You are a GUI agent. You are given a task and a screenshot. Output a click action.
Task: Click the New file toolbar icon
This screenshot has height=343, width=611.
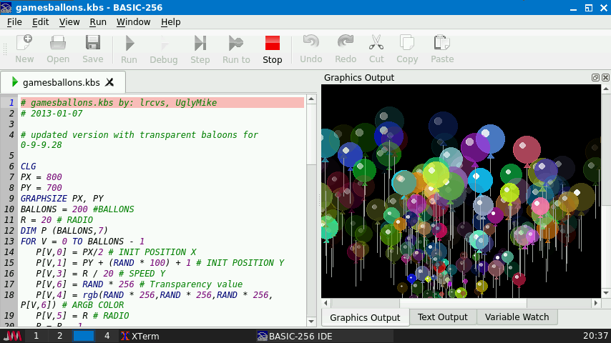(x=24, y=49)
